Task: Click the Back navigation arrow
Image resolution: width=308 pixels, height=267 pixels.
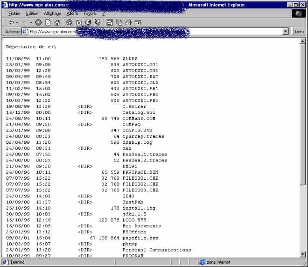Action: pyautogui.click(x=11, y=22)
